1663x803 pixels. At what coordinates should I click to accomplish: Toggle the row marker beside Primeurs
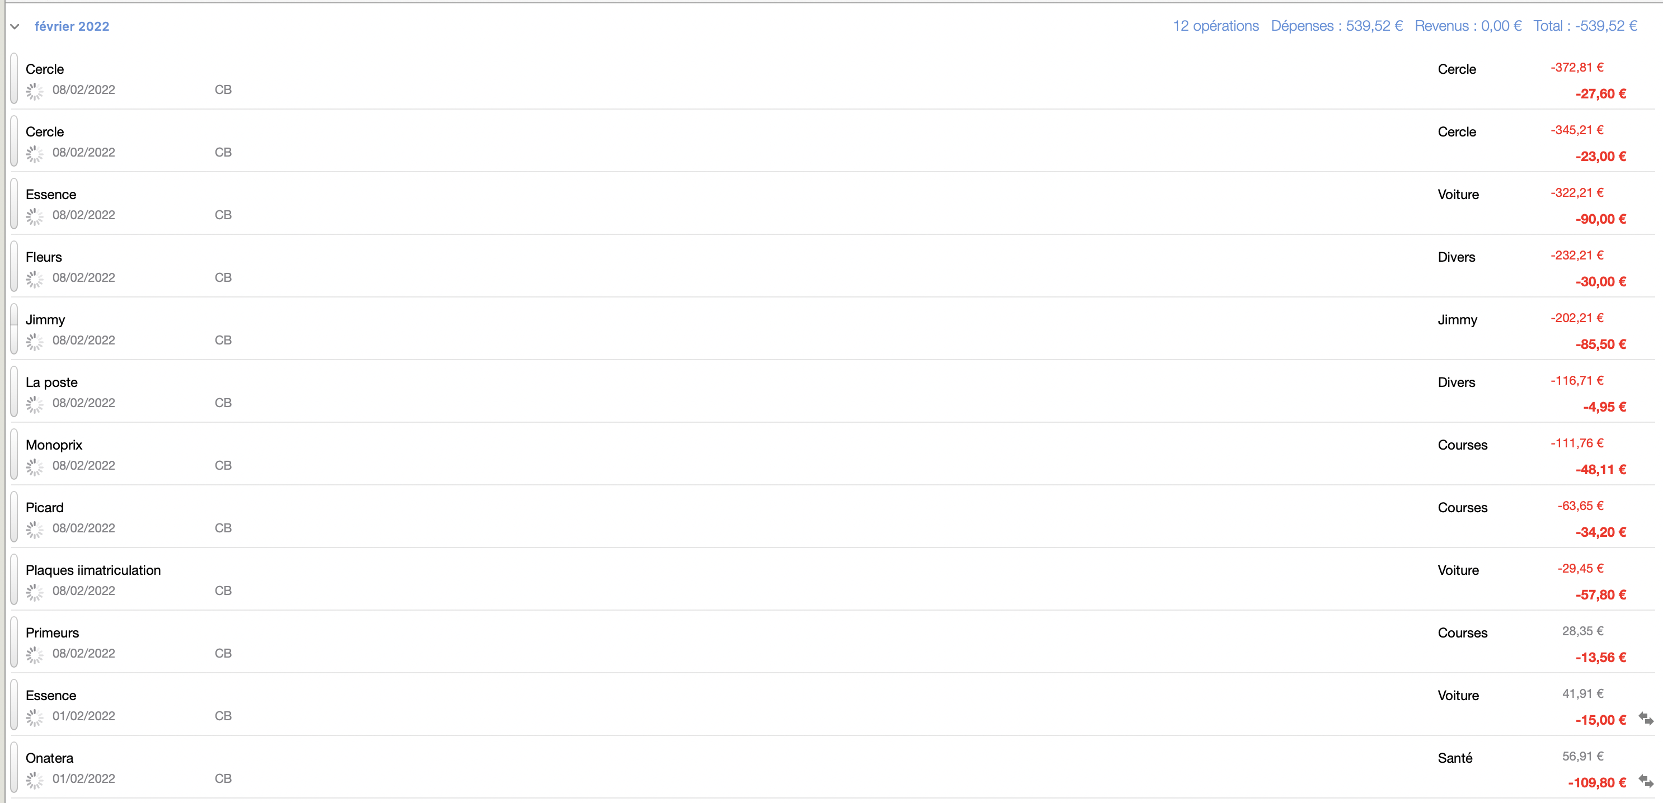point(14,642)
